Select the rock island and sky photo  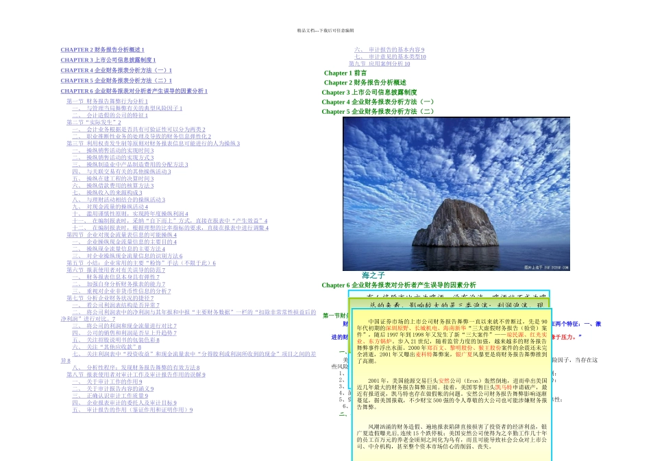tap(456, 193)
